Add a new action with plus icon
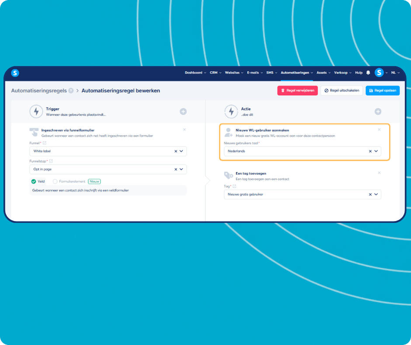411x345 pixels. (x=378, y=112)
